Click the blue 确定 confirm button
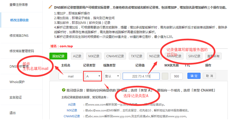The width and height of the screenshot is (234, 120). click(x=194, y=76)
